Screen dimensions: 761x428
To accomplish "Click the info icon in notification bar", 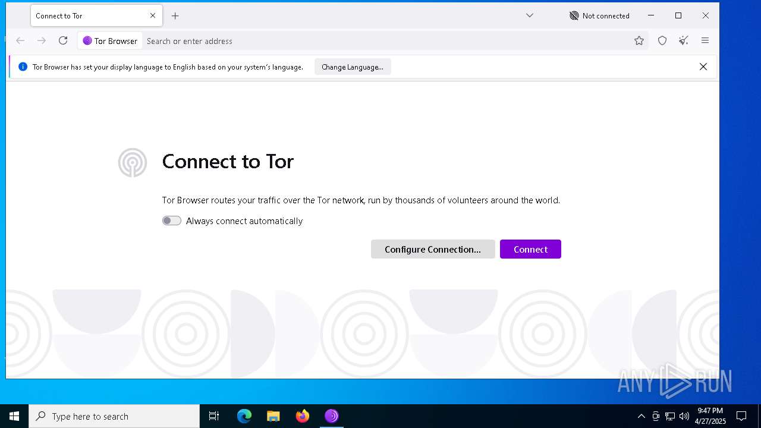I will (x=23, y=67).
